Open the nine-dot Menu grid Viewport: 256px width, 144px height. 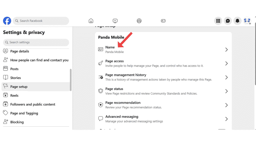[218, 21]
